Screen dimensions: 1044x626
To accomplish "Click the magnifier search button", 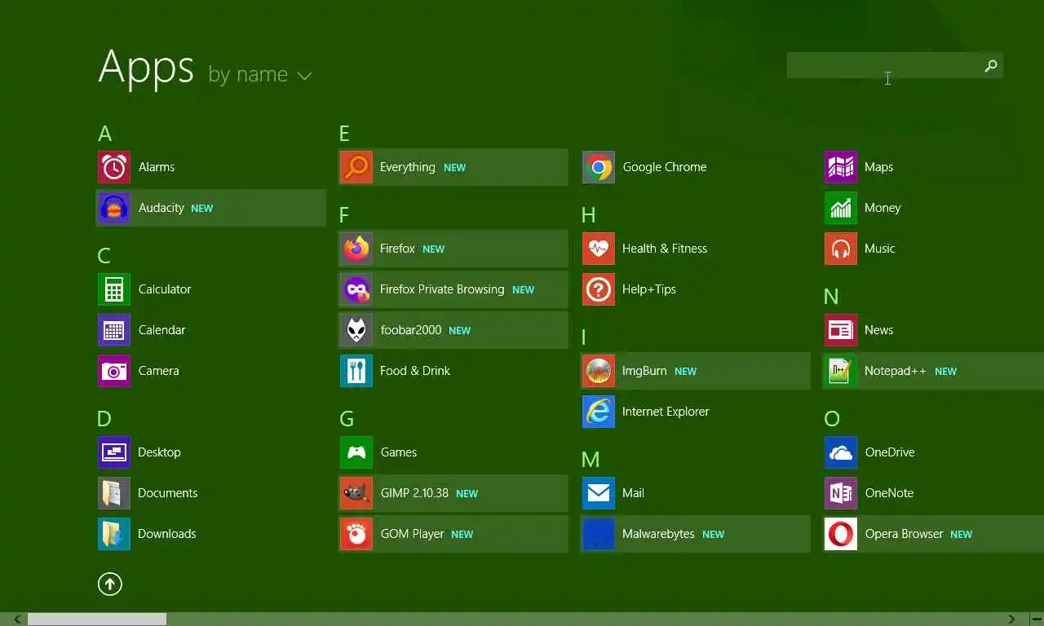I will tap(991, 65).
